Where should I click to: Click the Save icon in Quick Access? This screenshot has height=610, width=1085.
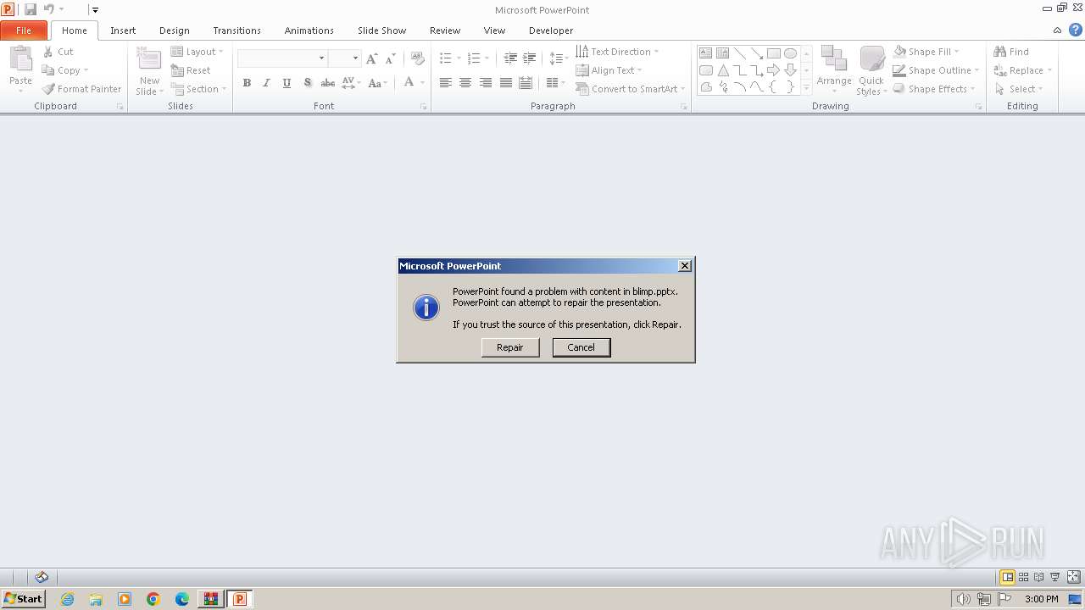(x=31, y=9)
